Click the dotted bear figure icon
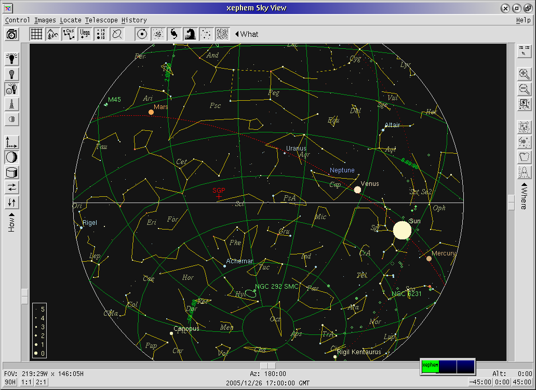536x390 pixels. click(524, 127)
